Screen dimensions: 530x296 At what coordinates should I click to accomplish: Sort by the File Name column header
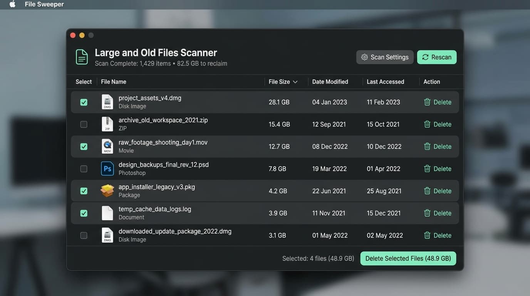(114, 82)
